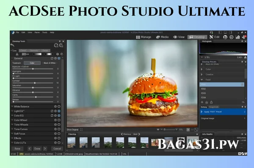This screenshot has width=254, height=168.
Task: Select the FD02 food preset
Action: point(222,89)
